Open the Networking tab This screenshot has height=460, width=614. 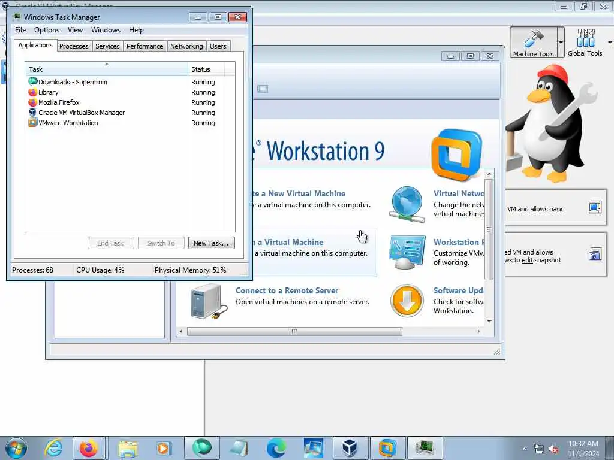pyautogui.click(x=186, y=46)
